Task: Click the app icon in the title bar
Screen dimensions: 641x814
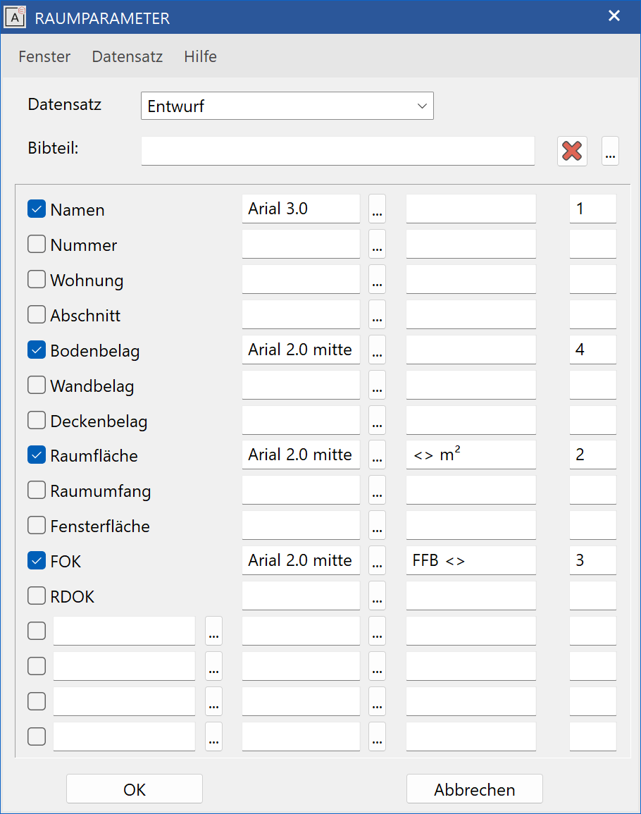Action: [x=15, y=17]
